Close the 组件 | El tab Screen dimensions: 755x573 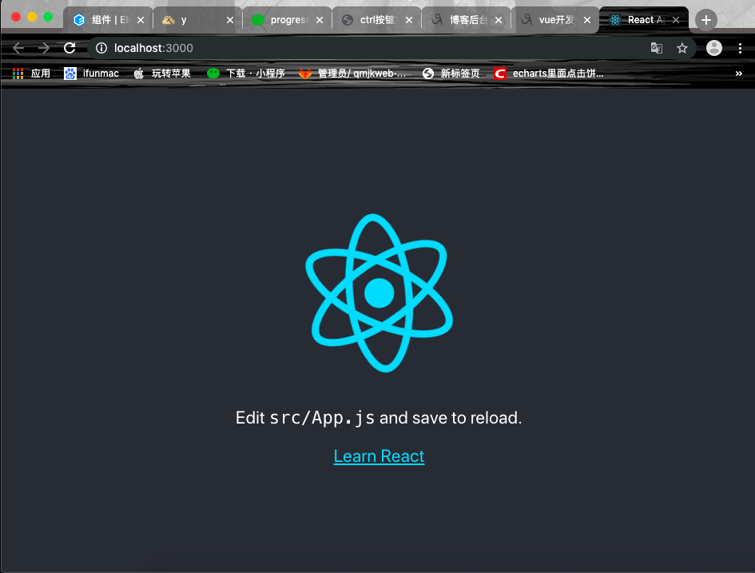click(x=141, y=20)
